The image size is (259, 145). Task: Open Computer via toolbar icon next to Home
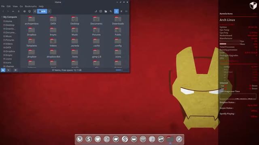(x=30, y=11)
